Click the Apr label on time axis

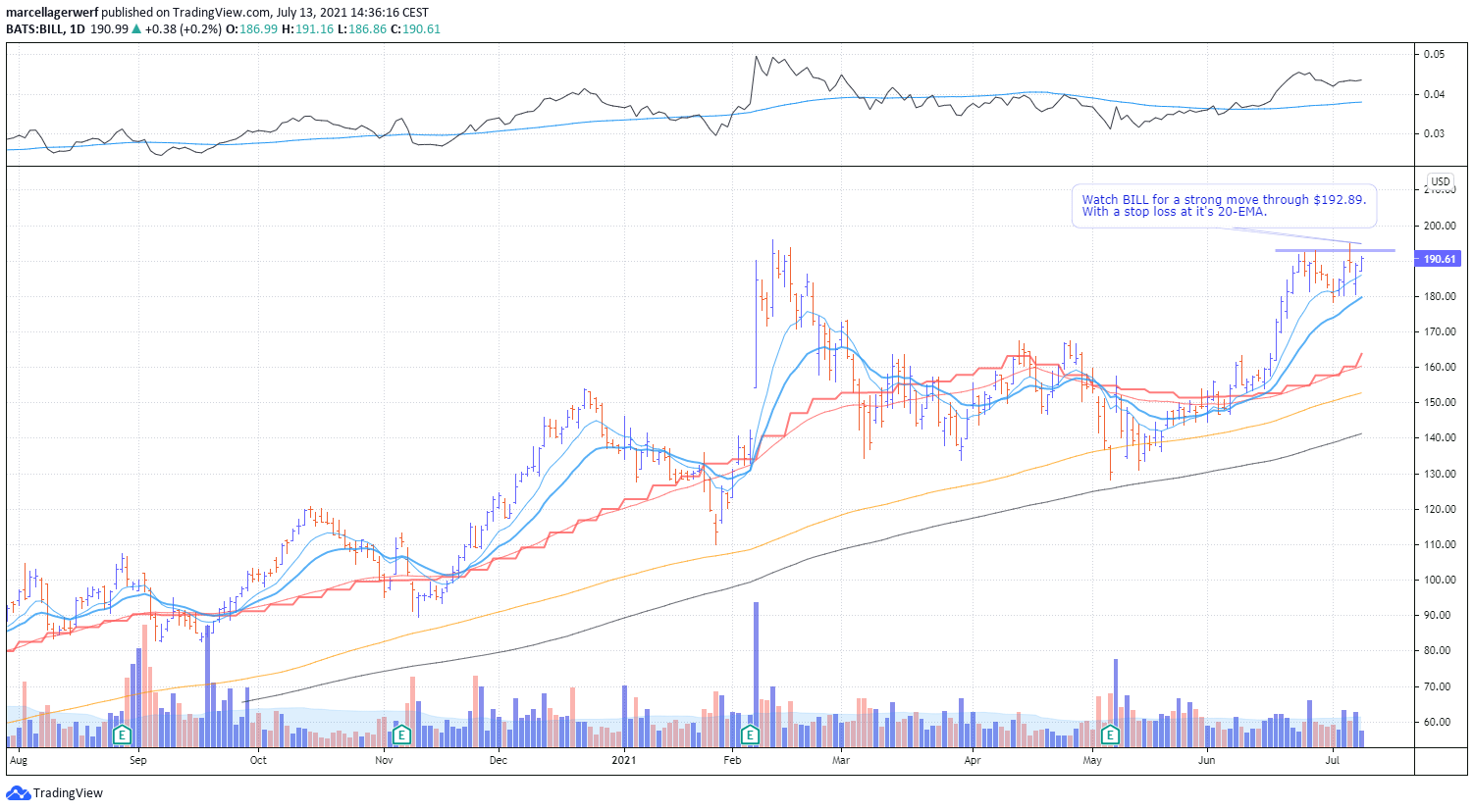[x=973, y=760]
